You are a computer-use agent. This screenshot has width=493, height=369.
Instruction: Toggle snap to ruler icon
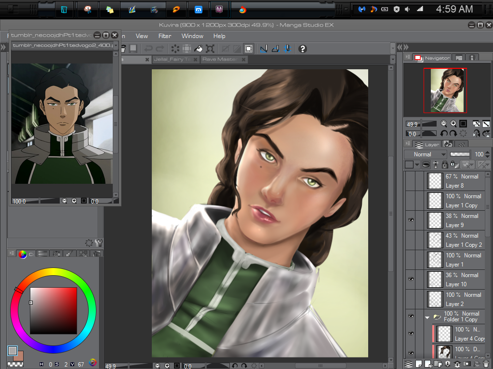pos(264,49)
